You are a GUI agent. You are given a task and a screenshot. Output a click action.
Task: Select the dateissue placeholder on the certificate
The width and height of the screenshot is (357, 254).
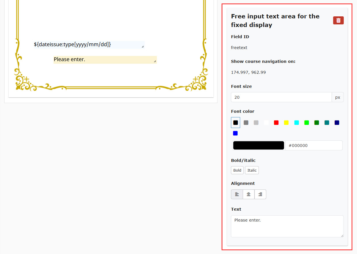click(89, 44)
